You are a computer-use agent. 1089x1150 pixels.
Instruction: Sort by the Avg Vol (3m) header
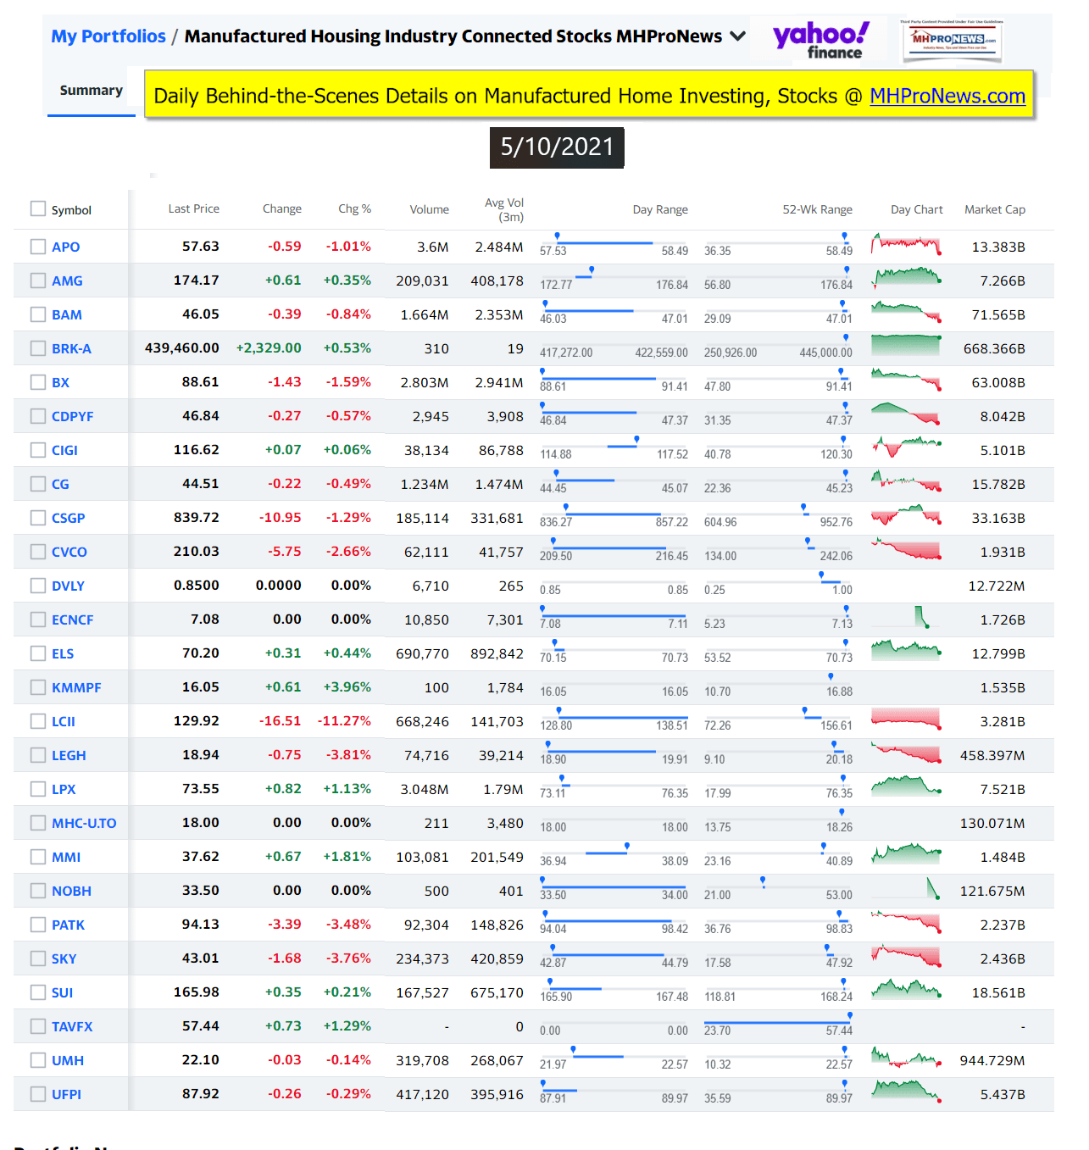(x=504, y=209)
